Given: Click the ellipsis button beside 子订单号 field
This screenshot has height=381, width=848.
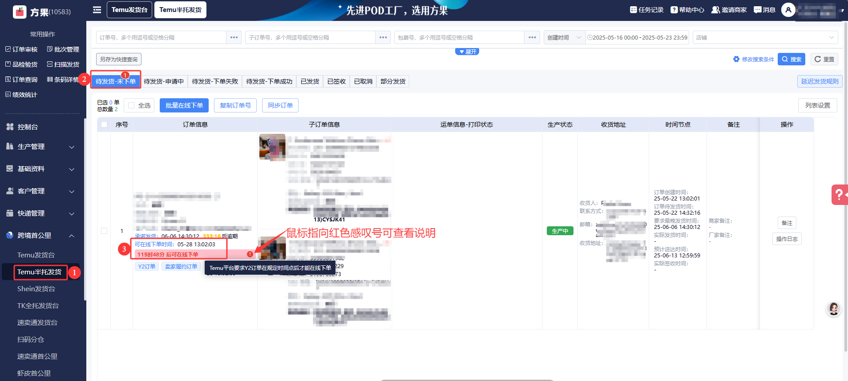Looking at the screenshot, I should coord(383,37).
